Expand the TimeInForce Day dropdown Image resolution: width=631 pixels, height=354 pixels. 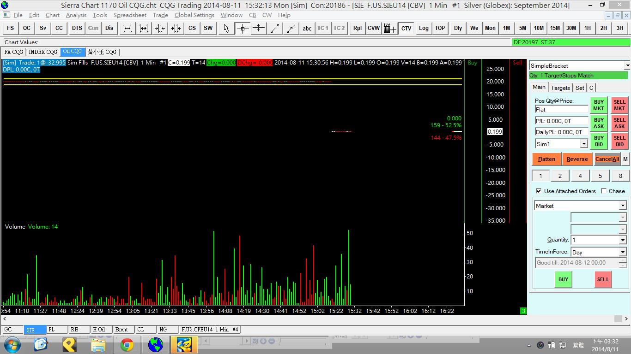click(x=622, y=252)
